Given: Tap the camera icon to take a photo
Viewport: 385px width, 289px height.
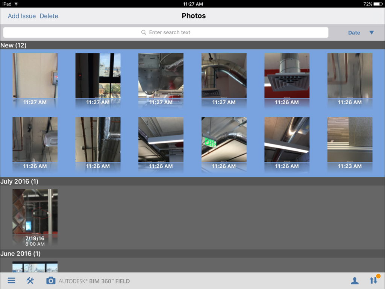Looking at the screenshot, I should click(x=50, y=280).
